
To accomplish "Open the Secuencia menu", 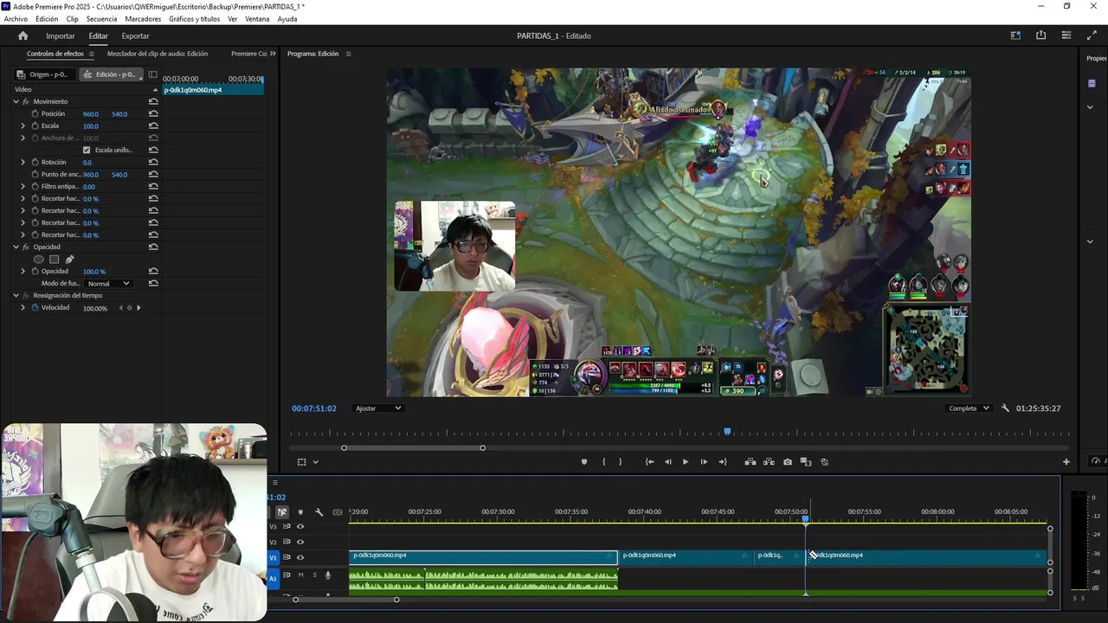I will 101,18.
